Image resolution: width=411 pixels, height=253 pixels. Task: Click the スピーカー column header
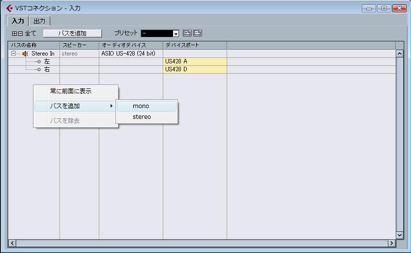(79, 45)
